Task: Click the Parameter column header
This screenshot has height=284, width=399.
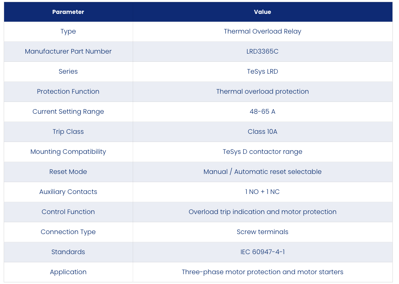Action: (68, 12)
